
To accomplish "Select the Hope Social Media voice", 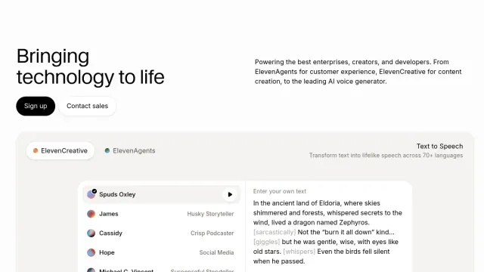I will (161, 252).
